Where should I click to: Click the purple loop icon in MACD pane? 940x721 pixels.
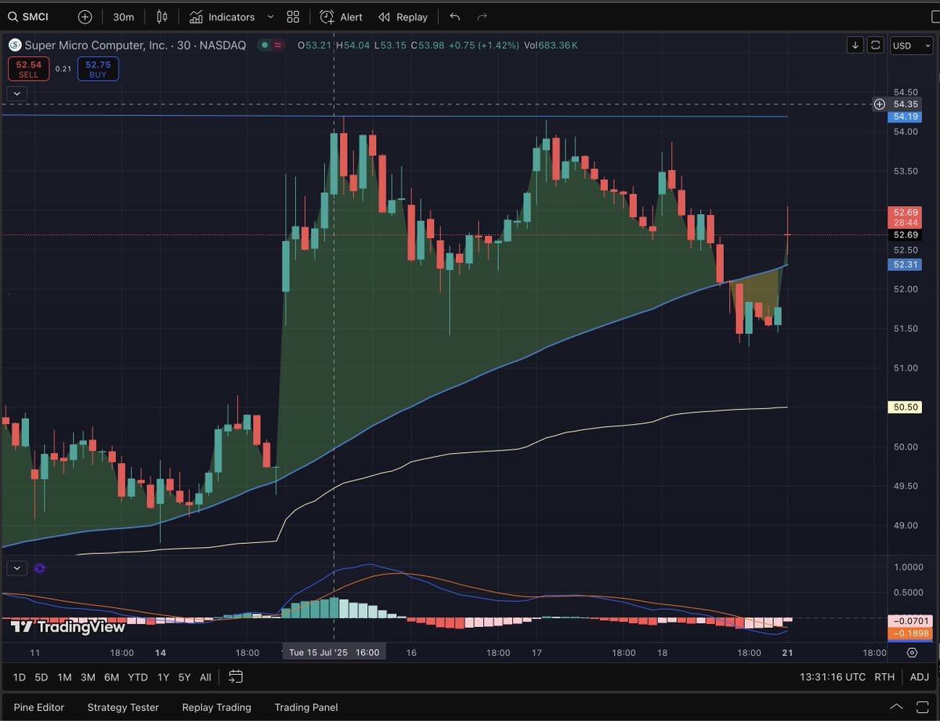[40, 568]
